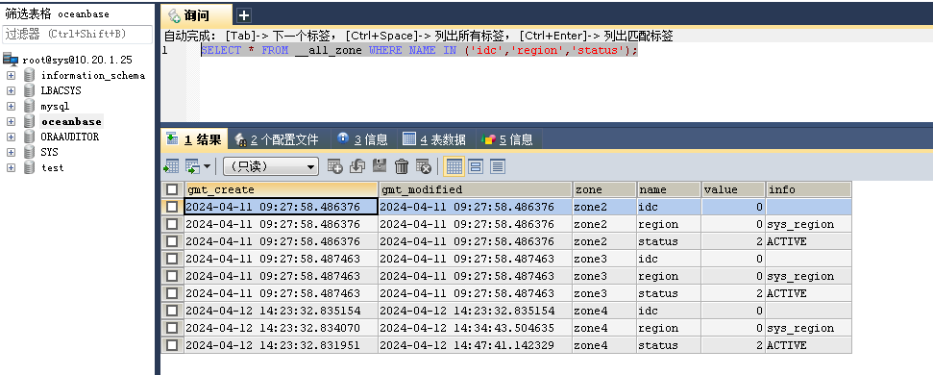
Task: Check the zone4 idc row checkbox
Action: (x=172, y=311)
